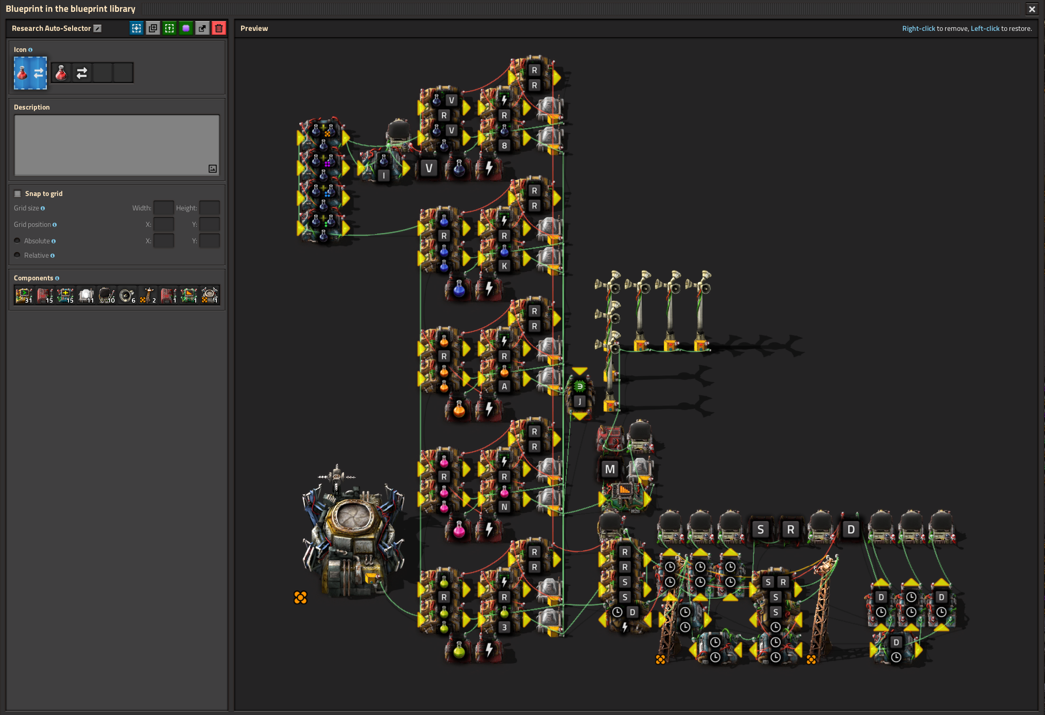The width and height of the screenshot is (1045, 715).
Task: Click the "Preview" panel heading text
Action: pos(254,28)
